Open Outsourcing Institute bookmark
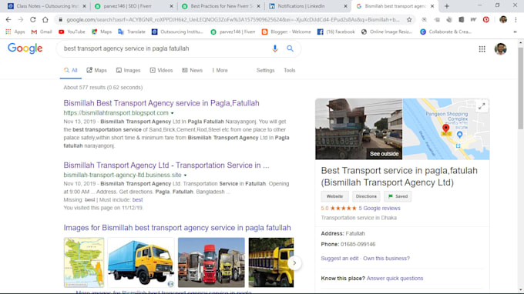This screenshot has height=294, width=524. 177,32
